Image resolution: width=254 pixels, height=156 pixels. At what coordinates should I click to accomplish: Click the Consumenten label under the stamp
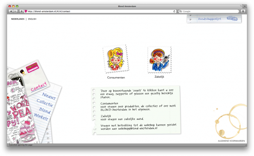[116, 78]
